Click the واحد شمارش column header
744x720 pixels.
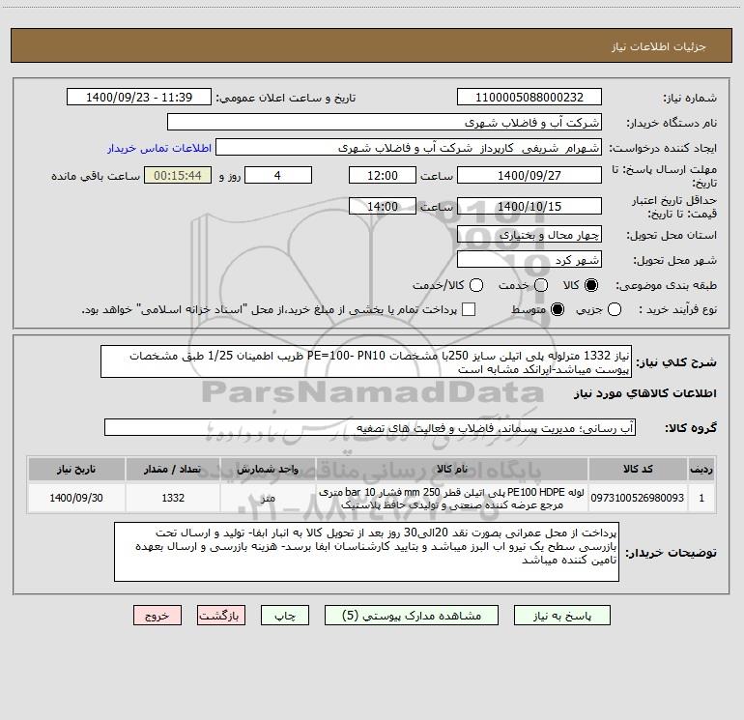[x=268, y=469]
